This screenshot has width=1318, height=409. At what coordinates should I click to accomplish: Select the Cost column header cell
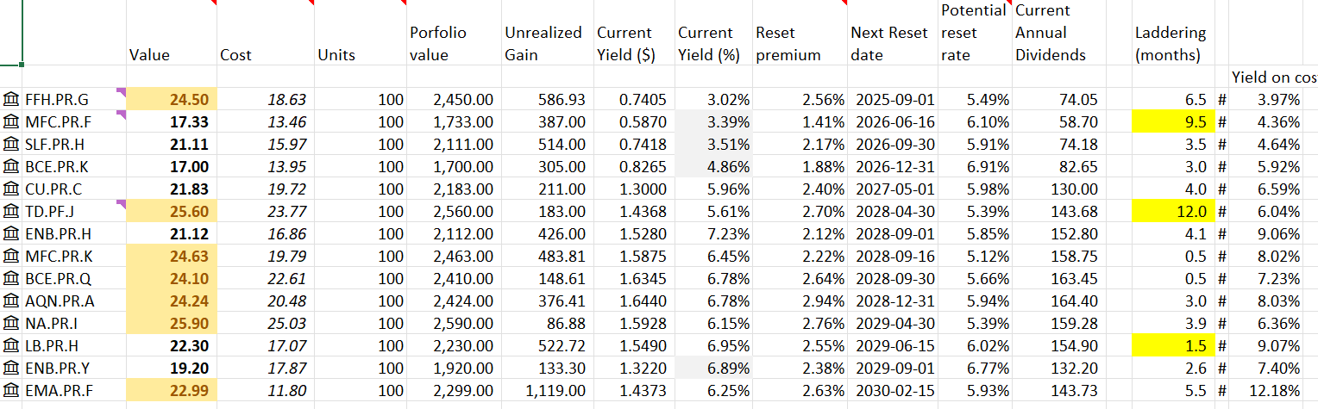(x=264, y=33)
